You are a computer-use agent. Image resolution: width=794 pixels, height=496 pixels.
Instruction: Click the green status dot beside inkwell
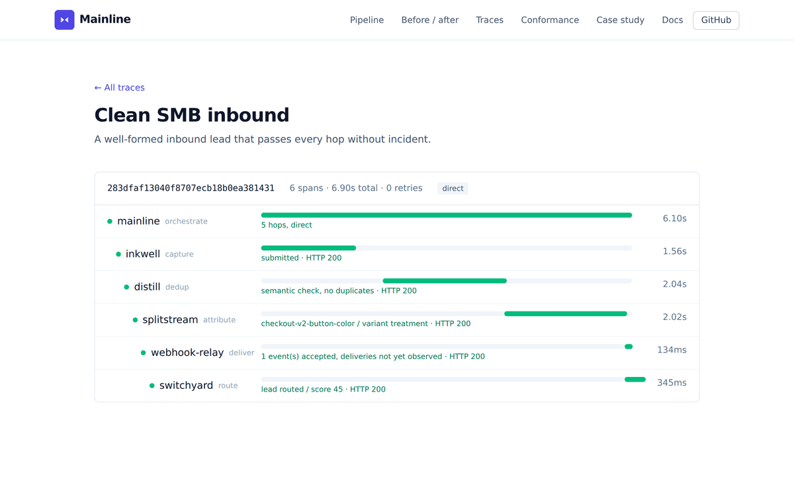118,254
